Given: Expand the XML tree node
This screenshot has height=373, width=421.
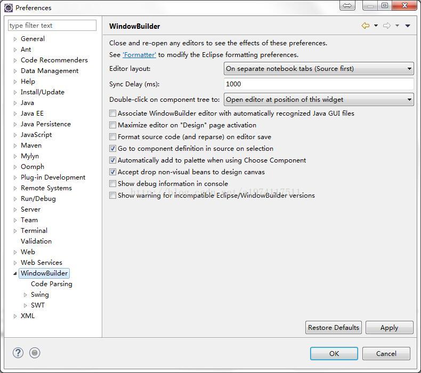Looking at the screenshot, I should point(15,316).
